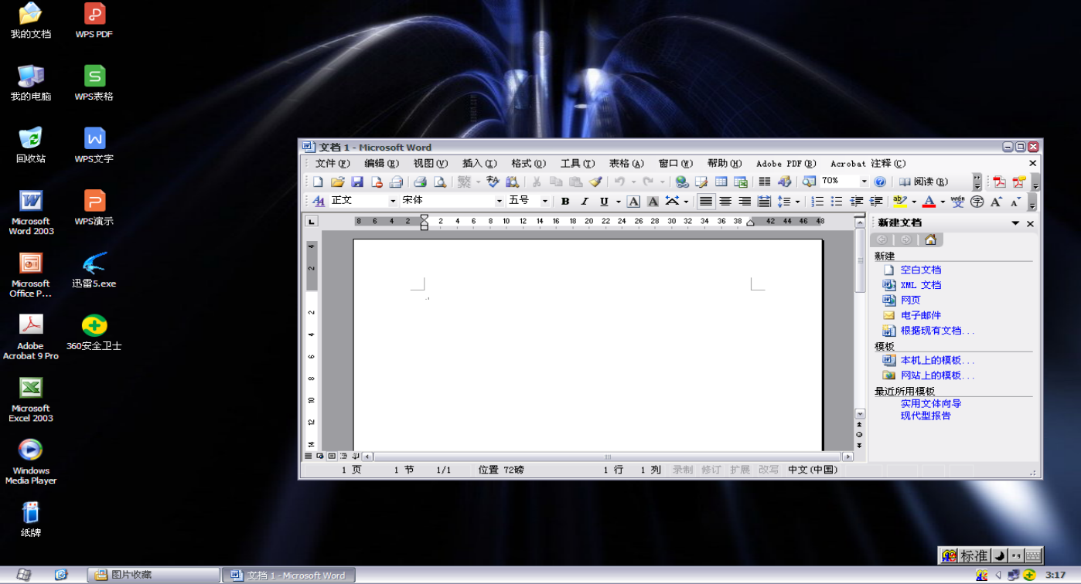
Task: Apply the red font color button
Action: click(x=929, y=201)
